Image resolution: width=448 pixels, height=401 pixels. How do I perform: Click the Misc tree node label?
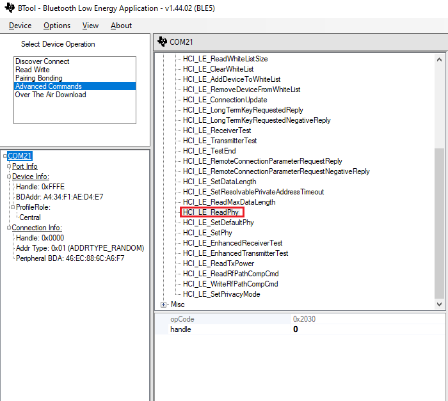pos(178,305)
